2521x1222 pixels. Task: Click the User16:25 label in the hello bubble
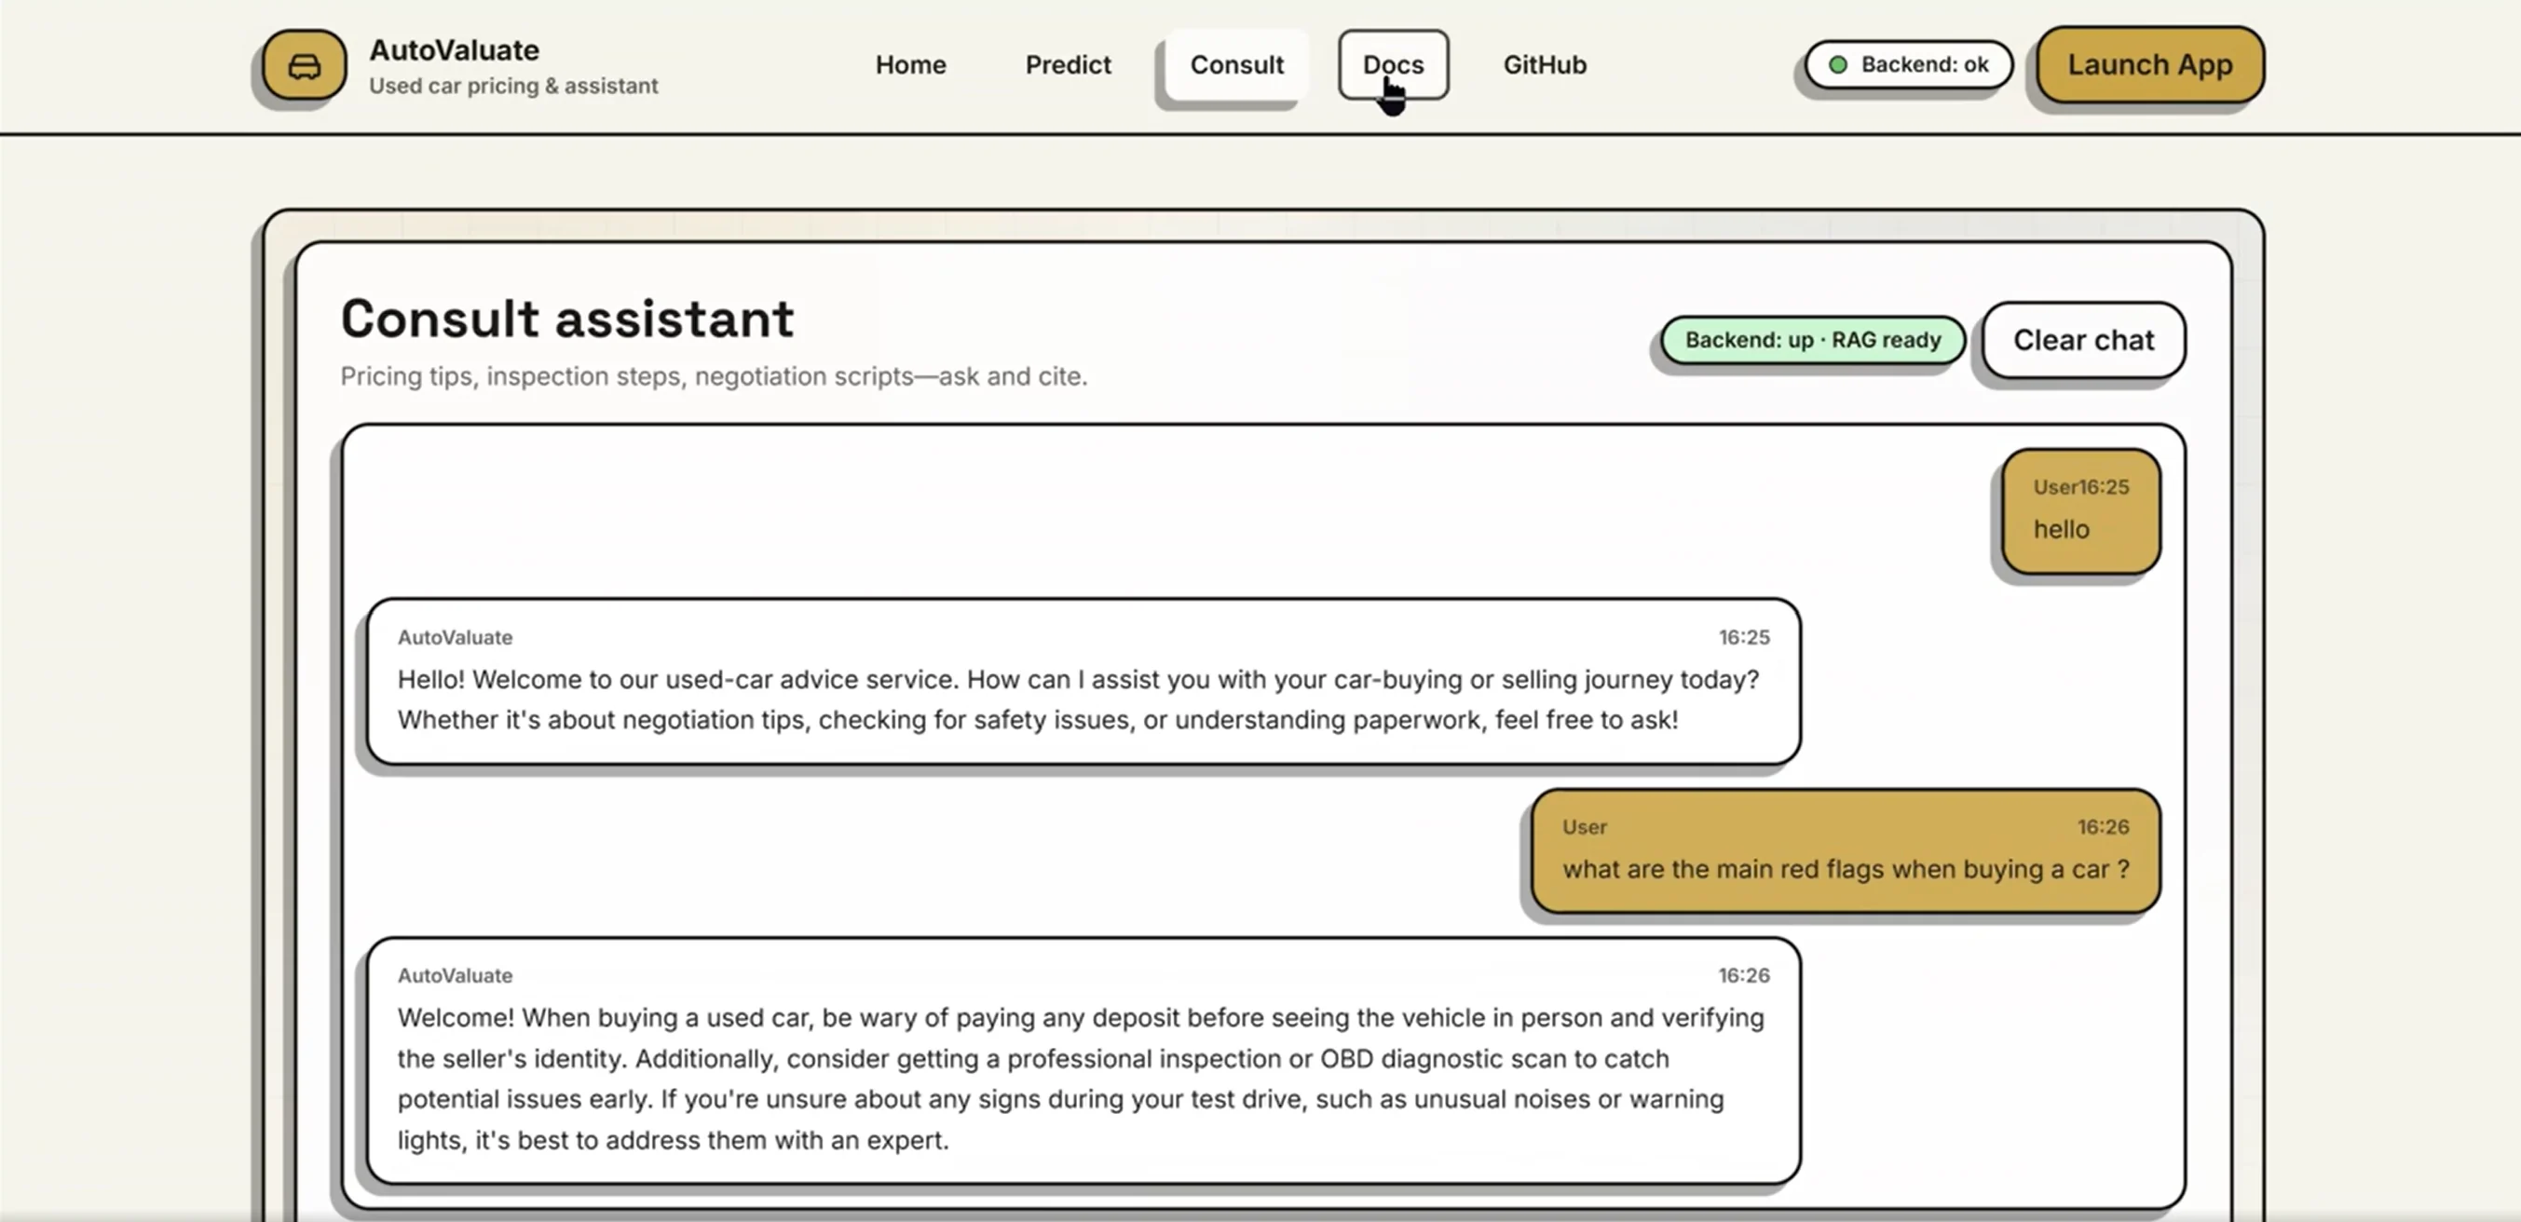(x=2080, y=487)
